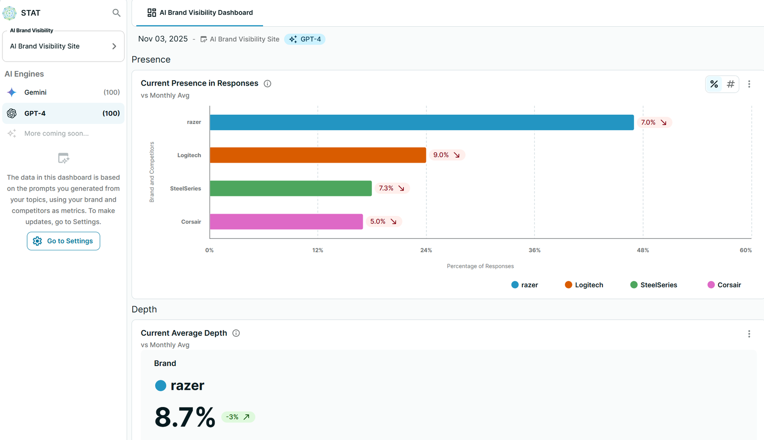Click the Gemini (100) count
Viewport: 764px width, 440px height.
click(x=112, y=92)
